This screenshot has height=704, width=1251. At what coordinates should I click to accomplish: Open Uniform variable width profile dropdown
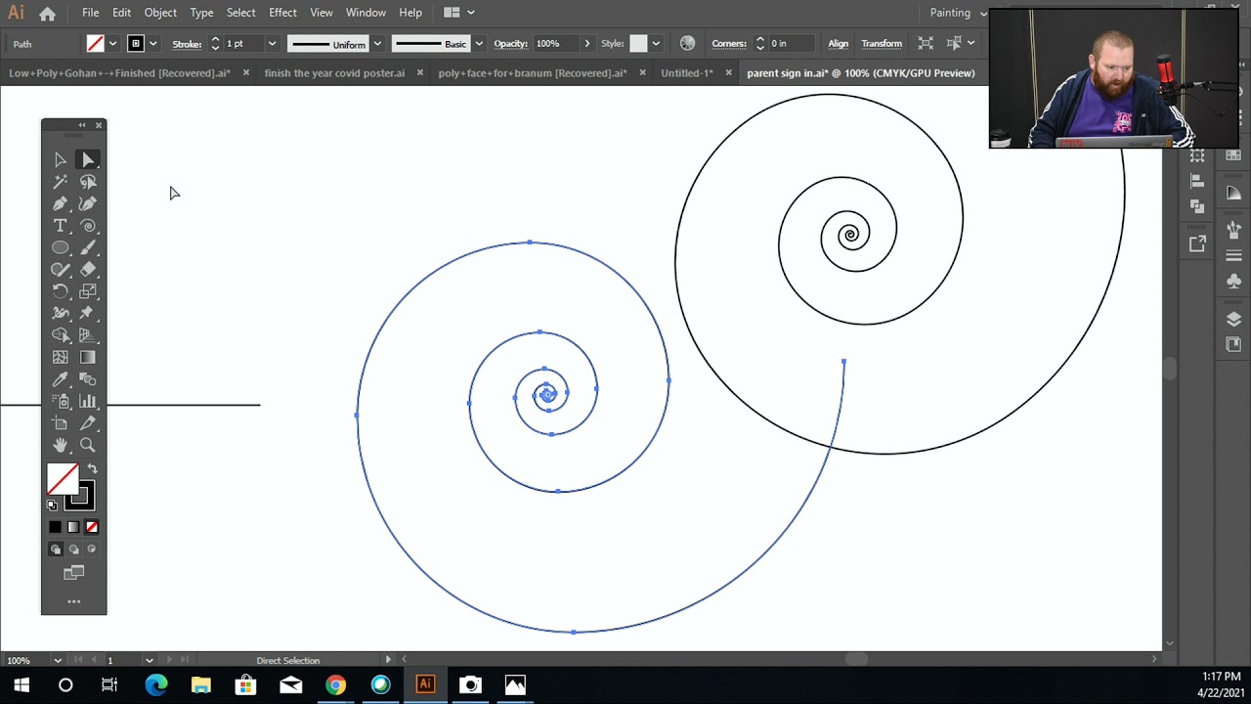(x=376, y=43)
